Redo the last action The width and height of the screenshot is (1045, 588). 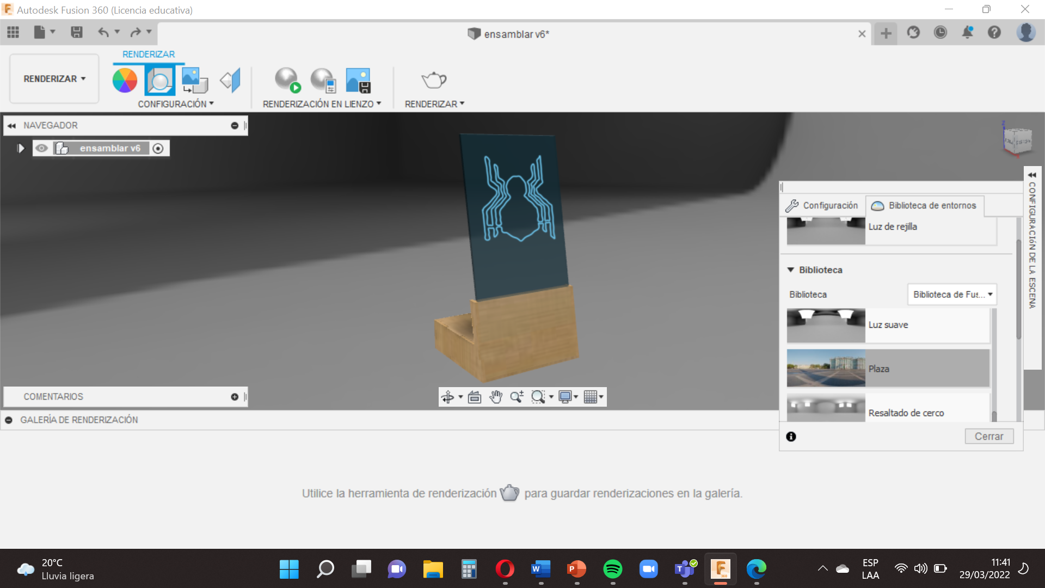[135, 33]
